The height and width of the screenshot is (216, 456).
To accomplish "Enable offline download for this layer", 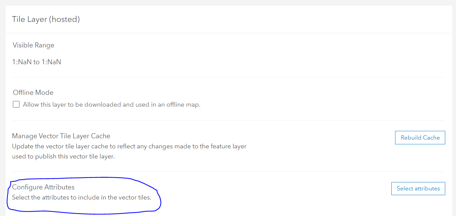I will tap(16, 104).
